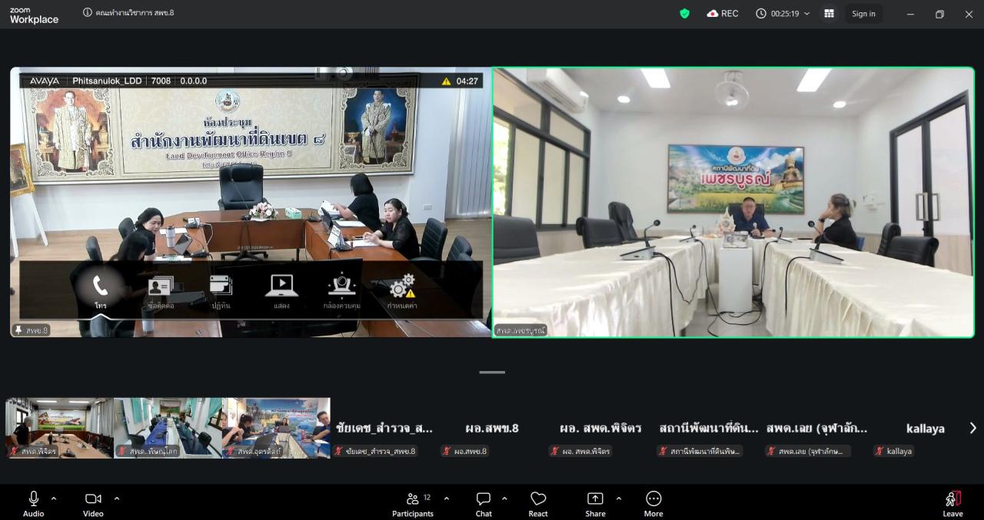
Task: Expand the Participants options arrow
Action: click(447, 498)
